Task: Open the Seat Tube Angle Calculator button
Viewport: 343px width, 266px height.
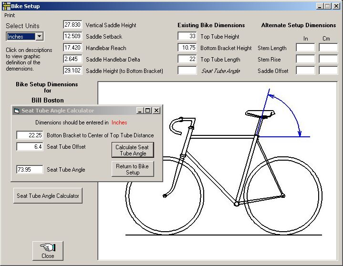Action: coord(48,195)
